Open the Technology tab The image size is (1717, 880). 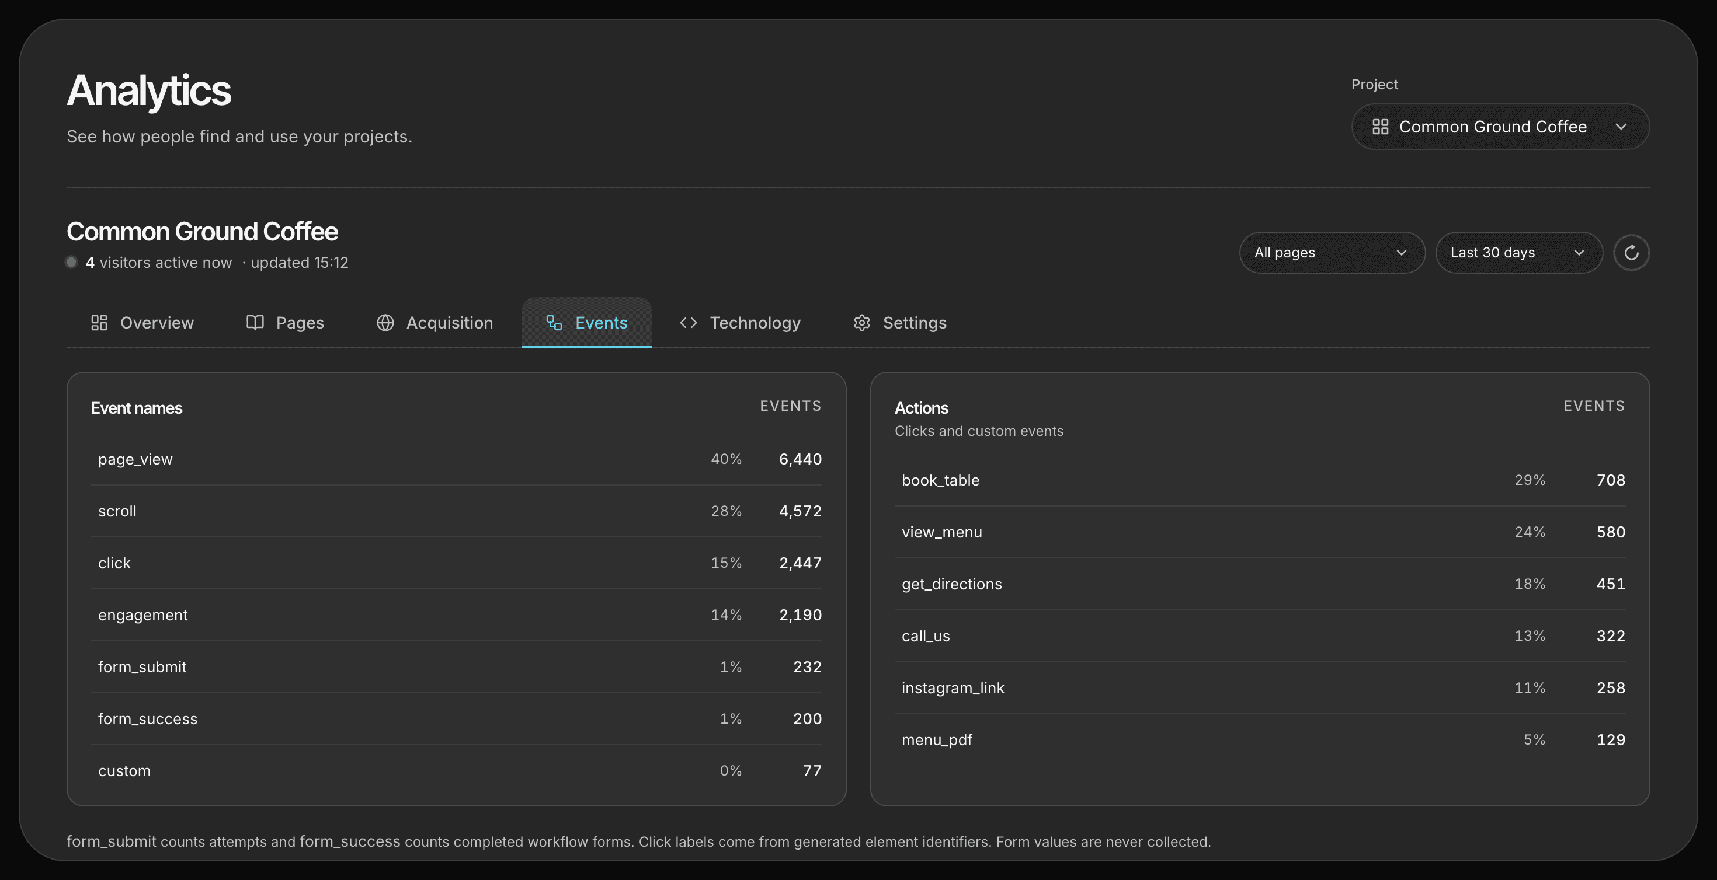pyautogui.click(x=740, y=323)
